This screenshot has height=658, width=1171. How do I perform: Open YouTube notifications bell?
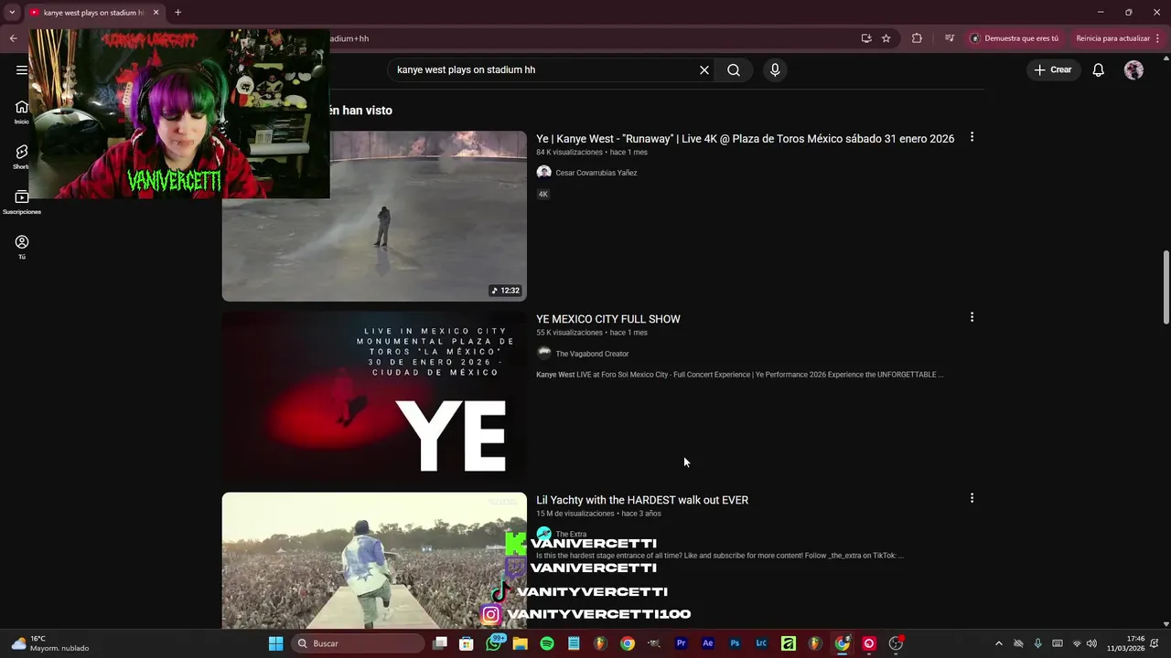tap(1099, 70)
